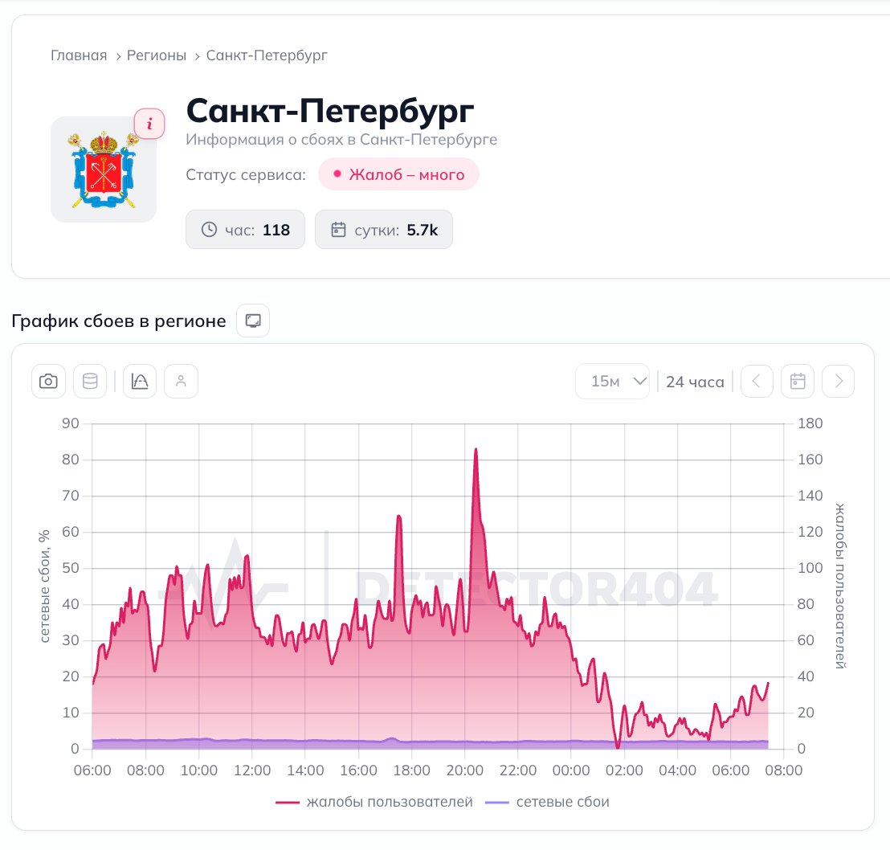Click the 00:00 label on the time axis
Image resolution: width=890 pixels, height=850 pixels.
coord(571,770)
